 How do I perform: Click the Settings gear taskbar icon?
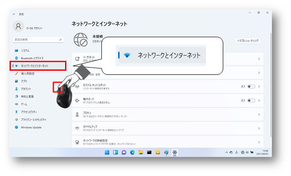pos(175,152)
